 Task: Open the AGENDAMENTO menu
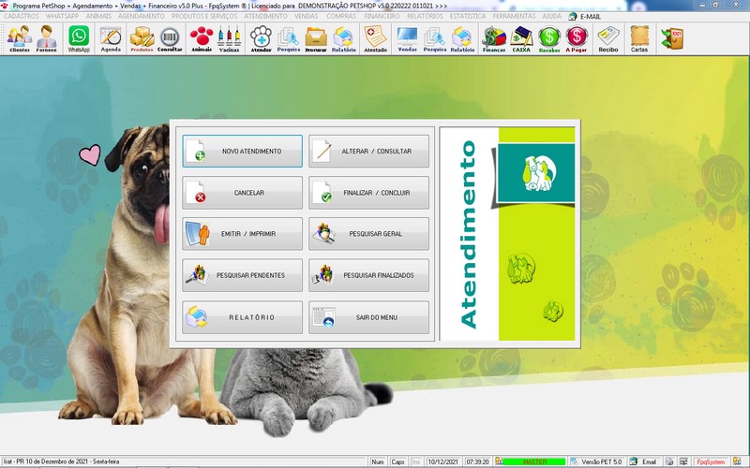click(142, 16)
